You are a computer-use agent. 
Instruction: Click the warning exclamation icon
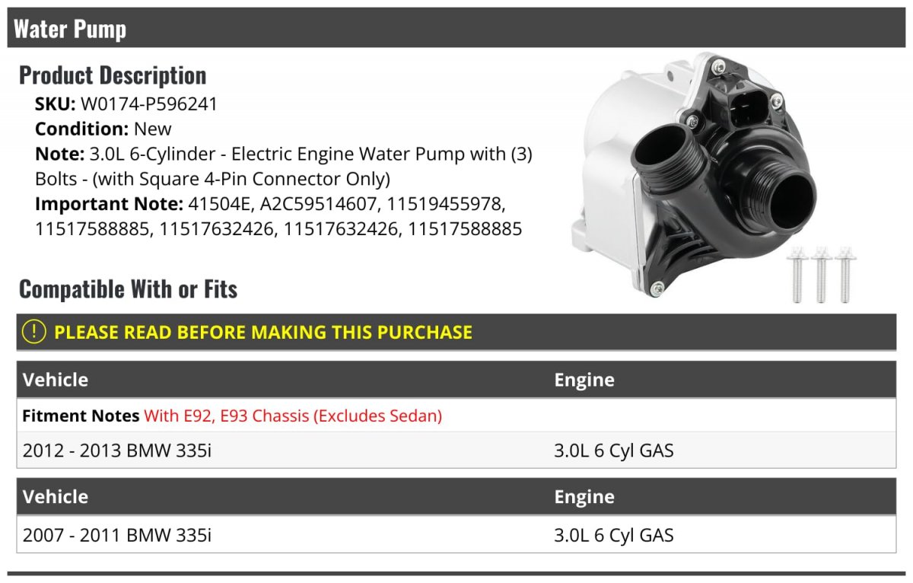coord(34,332)
